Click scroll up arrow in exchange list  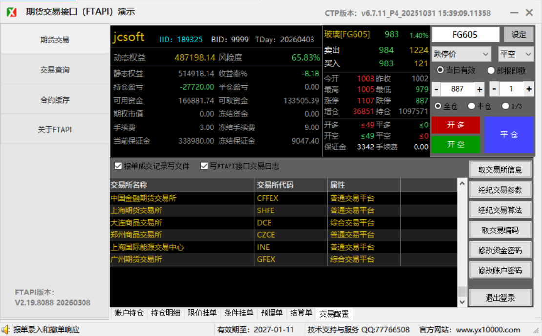click(x=462, y=183)
